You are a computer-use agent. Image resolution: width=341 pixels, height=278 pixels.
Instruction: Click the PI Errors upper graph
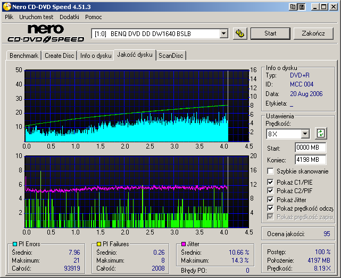pyautogui.click(x=137, y=106)
